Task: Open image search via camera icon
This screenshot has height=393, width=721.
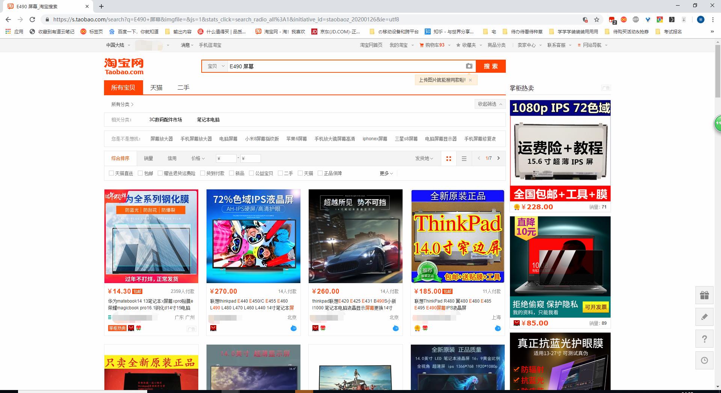Action: pyautogui.click(x=469, y=66)
